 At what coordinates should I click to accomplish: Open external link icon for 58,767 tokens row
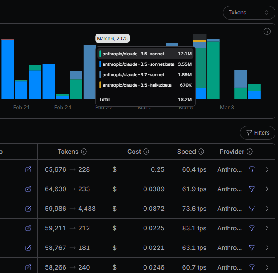(x=28, y=248)
